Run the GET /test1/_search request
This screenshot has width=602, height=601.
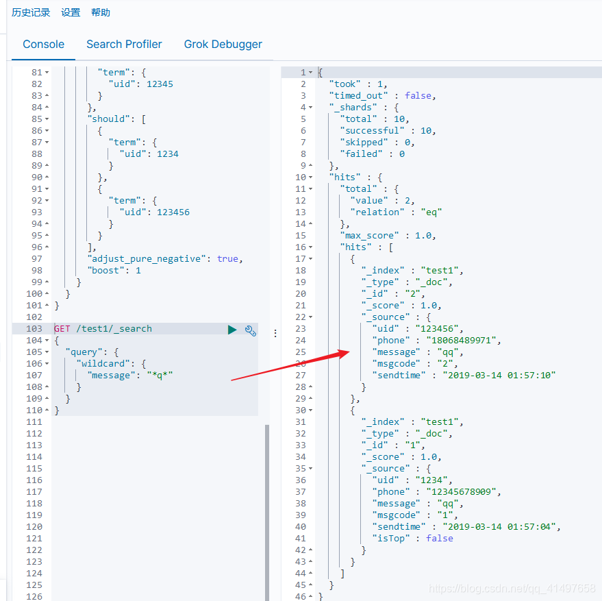point(232,330)
